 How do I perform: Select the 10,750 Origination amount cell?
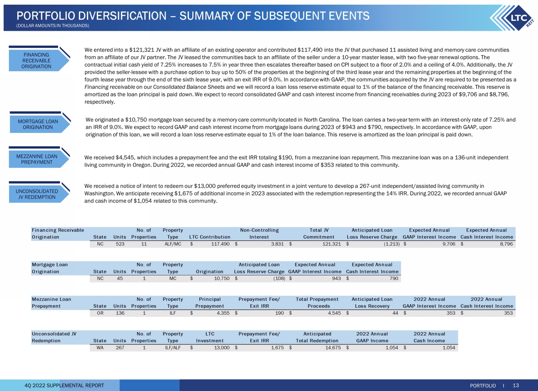tap(222, 278)
